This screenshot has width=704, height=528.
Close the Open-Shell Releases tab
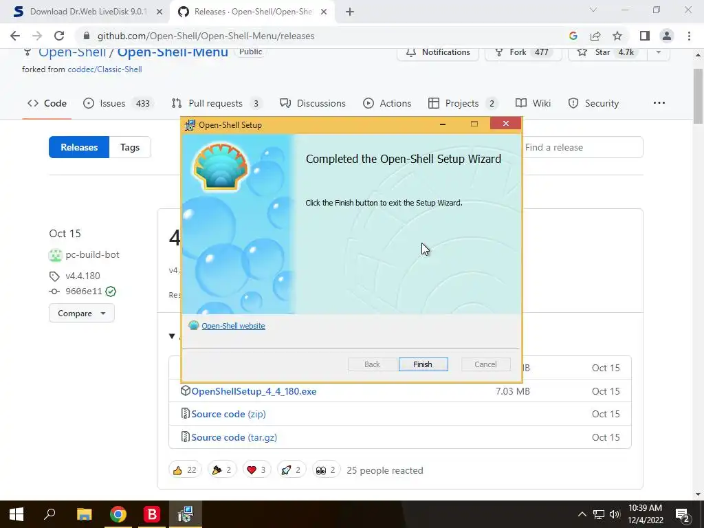324,12
